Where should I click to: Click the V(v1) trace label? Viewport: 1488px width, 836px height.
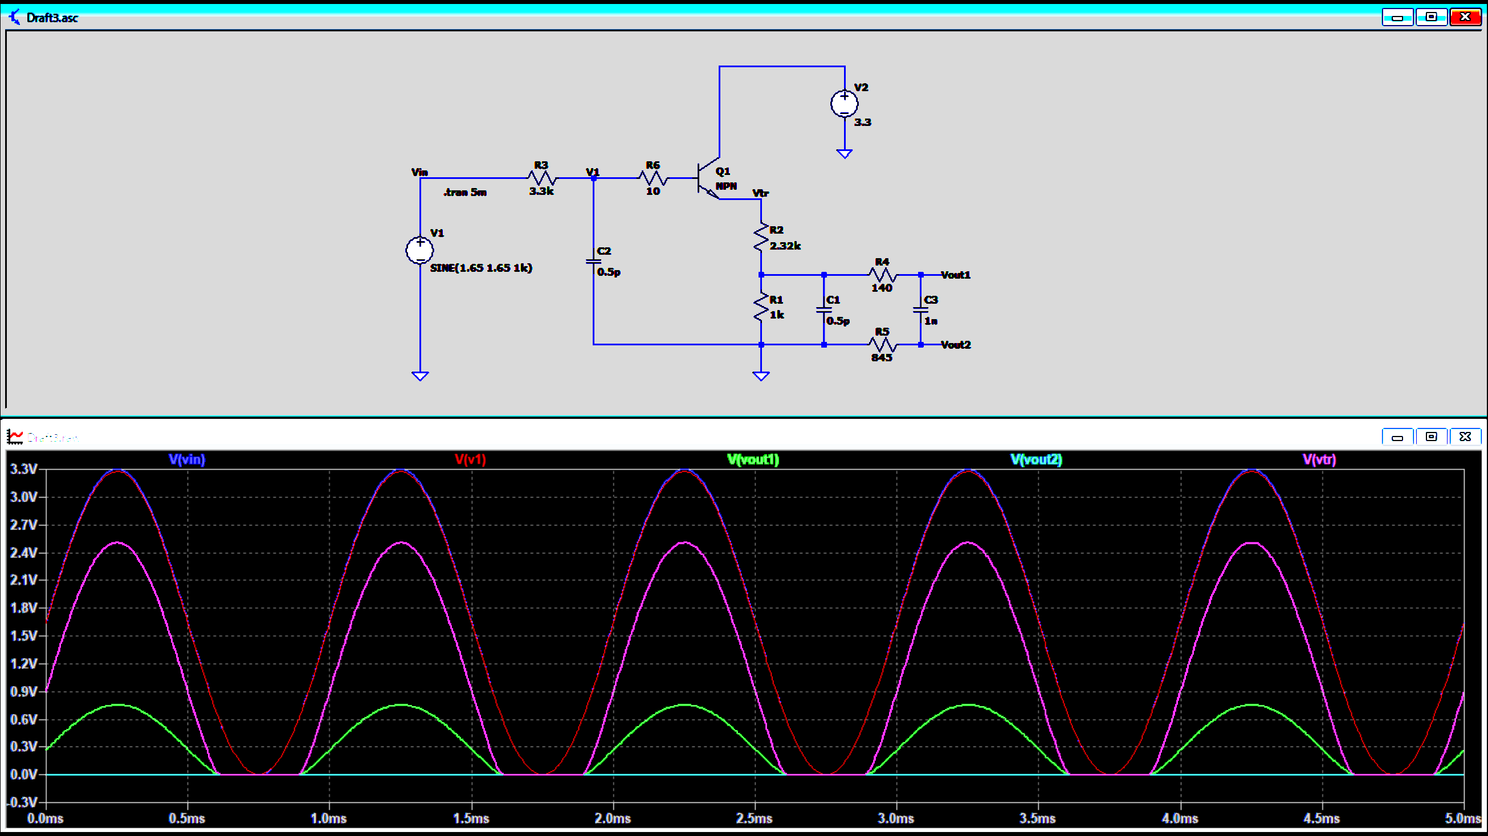pyautogui.click(x=470, y=459)
